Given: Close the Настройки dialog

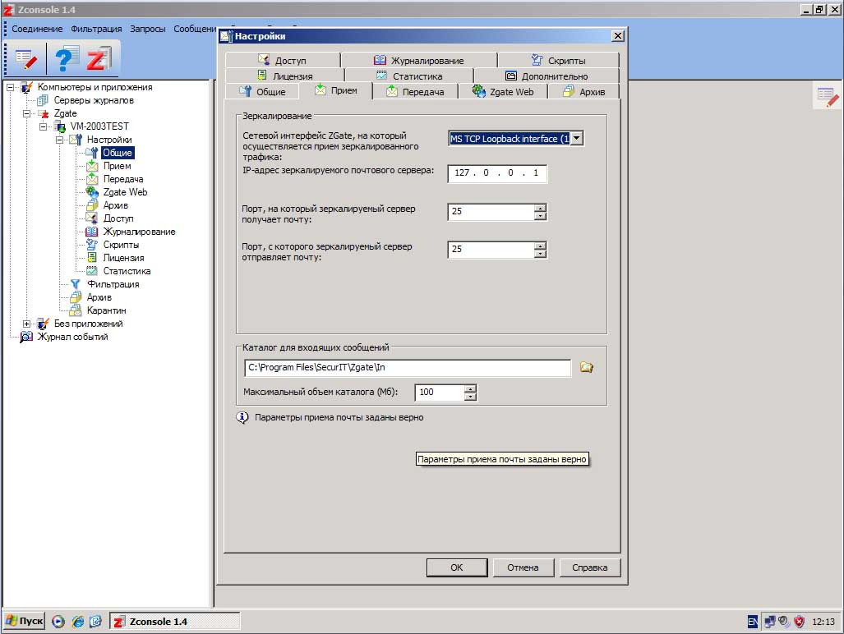Looking at the screenshot, I should (x=618, y=35).
